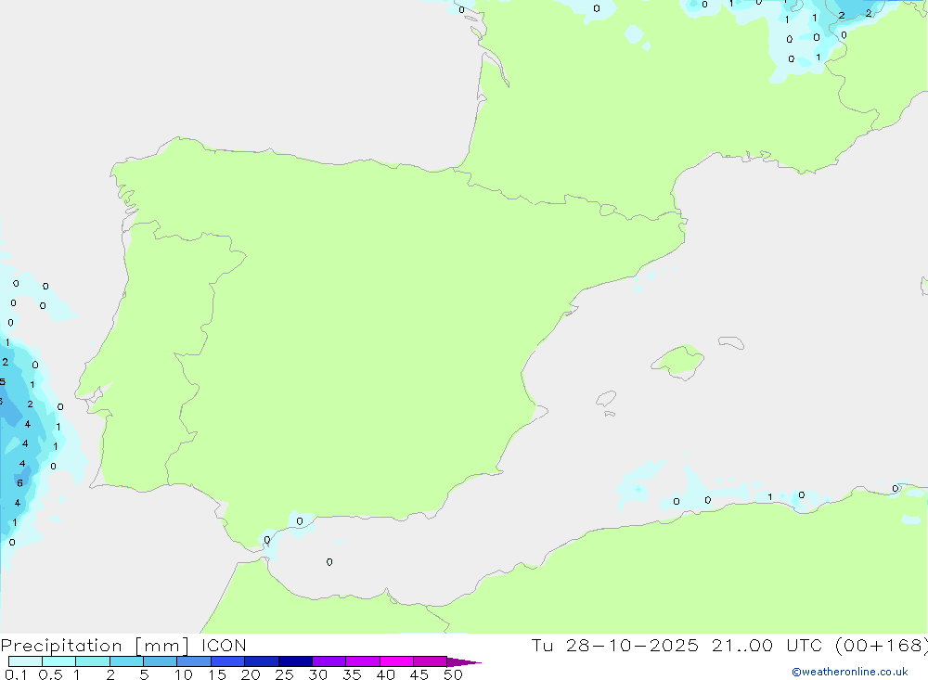Click the legend scale label '0.1'

[x=16, y=674]
